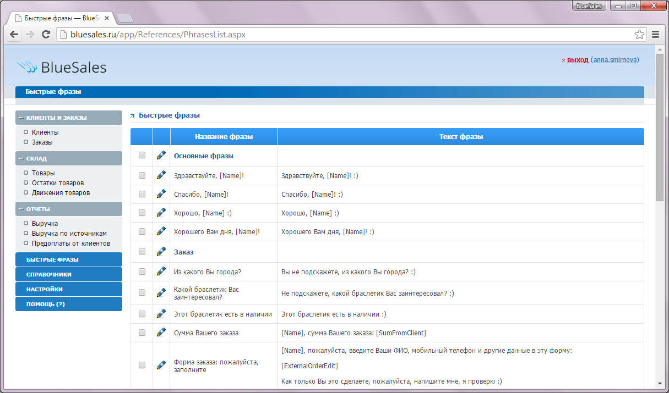Open editing for 'Из какого Вы города?' phrase
Screen dimensions: 669x393
point(161,272)
